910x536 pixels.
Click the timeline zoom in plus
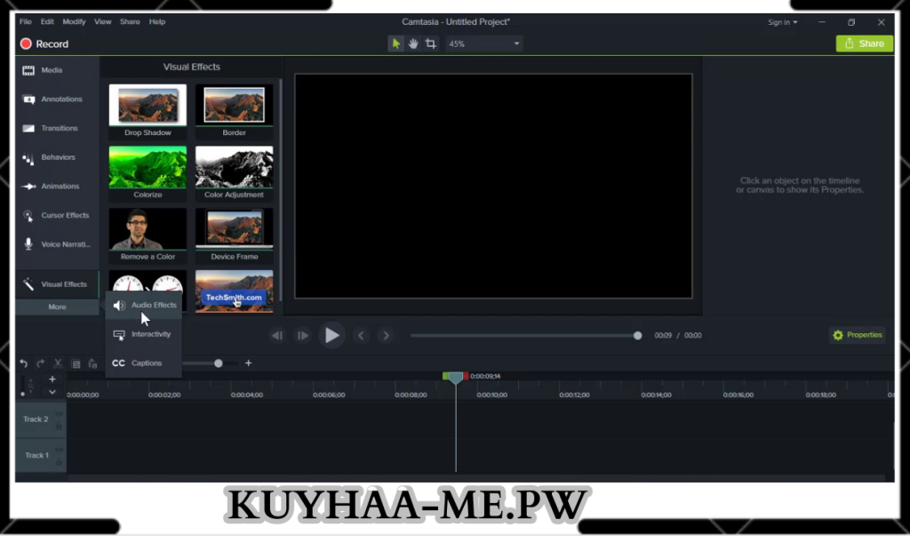pos(249,363)
